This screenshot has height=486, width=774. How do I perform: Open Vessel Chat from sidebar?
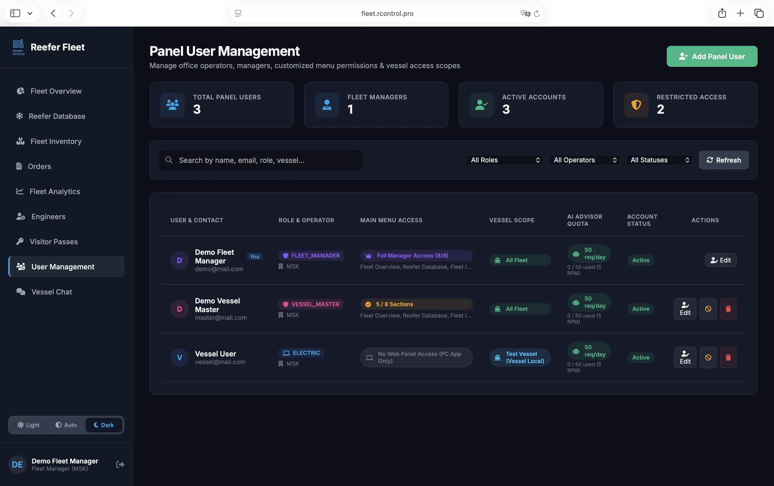point(66,292)
